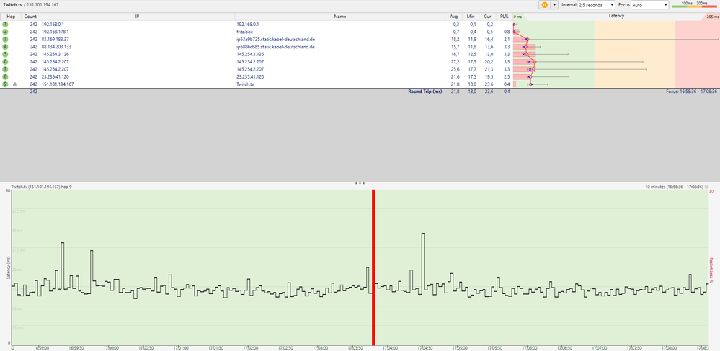Click the 20,2 current value for hop 6
The image size is (720, 351).
coord(489,61)
